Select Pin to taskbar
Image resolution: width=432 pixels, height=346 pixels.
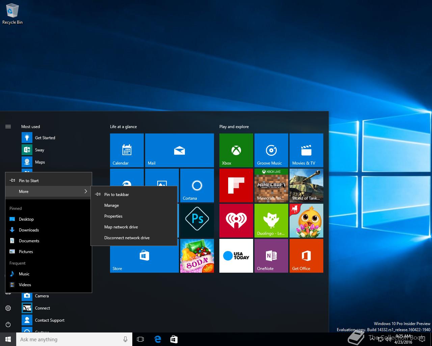[x=116, y=195]
